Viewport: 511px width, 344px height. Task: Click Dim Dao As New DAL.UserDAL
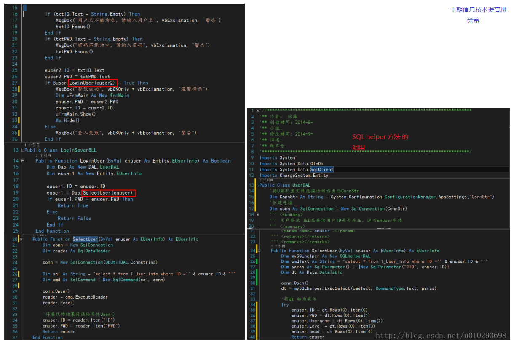(83, 167)
